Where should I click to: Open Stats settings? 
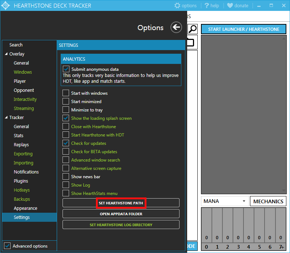point(19,135)
